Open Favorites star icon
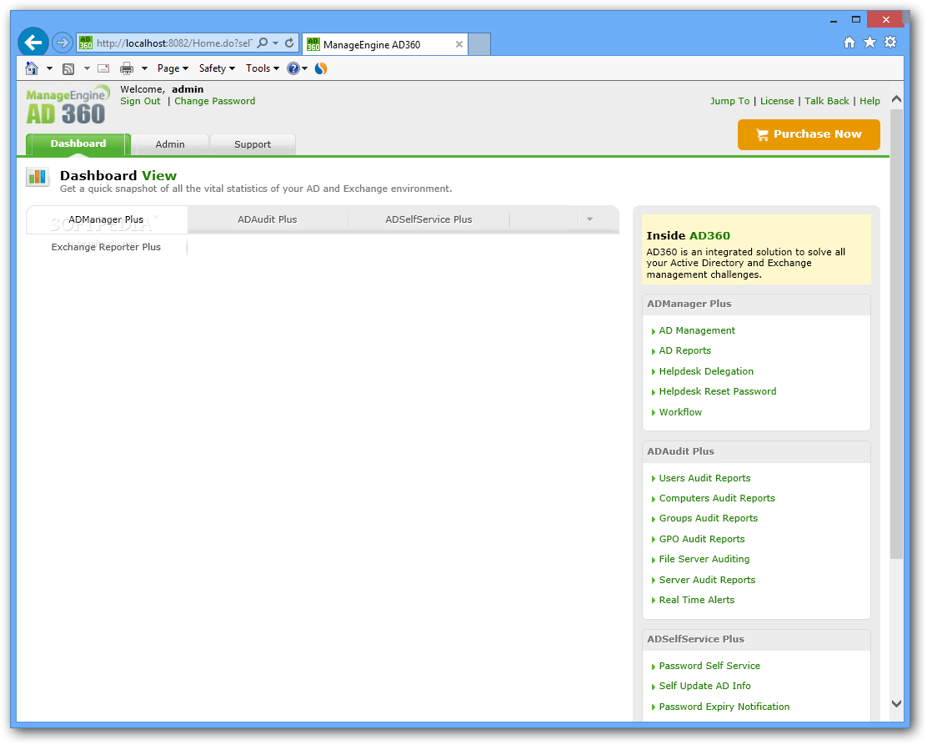This screenshot has width=927, height=745. click(x=869, y=42)
